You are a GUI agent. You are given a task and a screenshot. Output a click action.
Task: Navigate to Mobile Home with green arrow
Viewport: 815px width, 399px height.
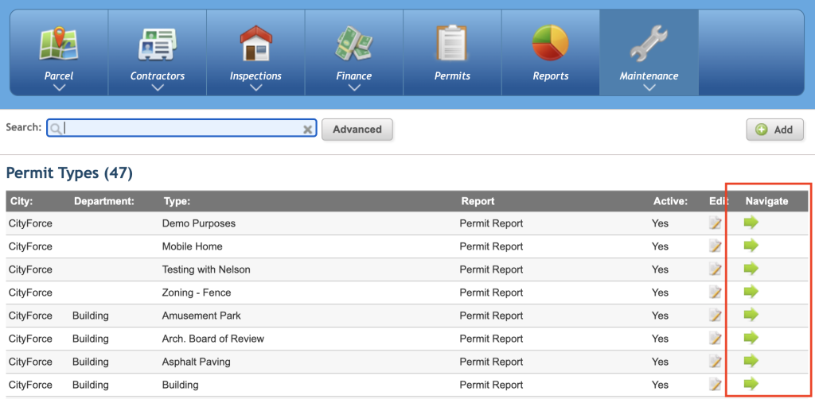click(x=751, y=246)
